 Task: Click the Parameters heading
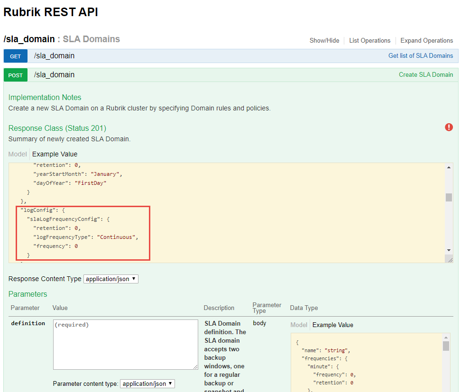point(28,294)
